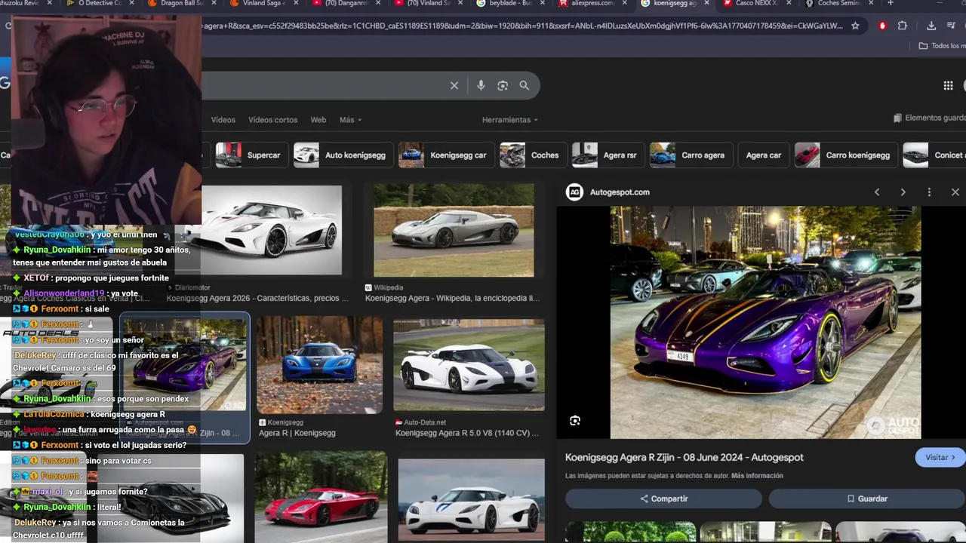Open the Koenigsegg Agera R Zijin title link
The width and height of the screenshot is (966, 543).
point(684,458)
